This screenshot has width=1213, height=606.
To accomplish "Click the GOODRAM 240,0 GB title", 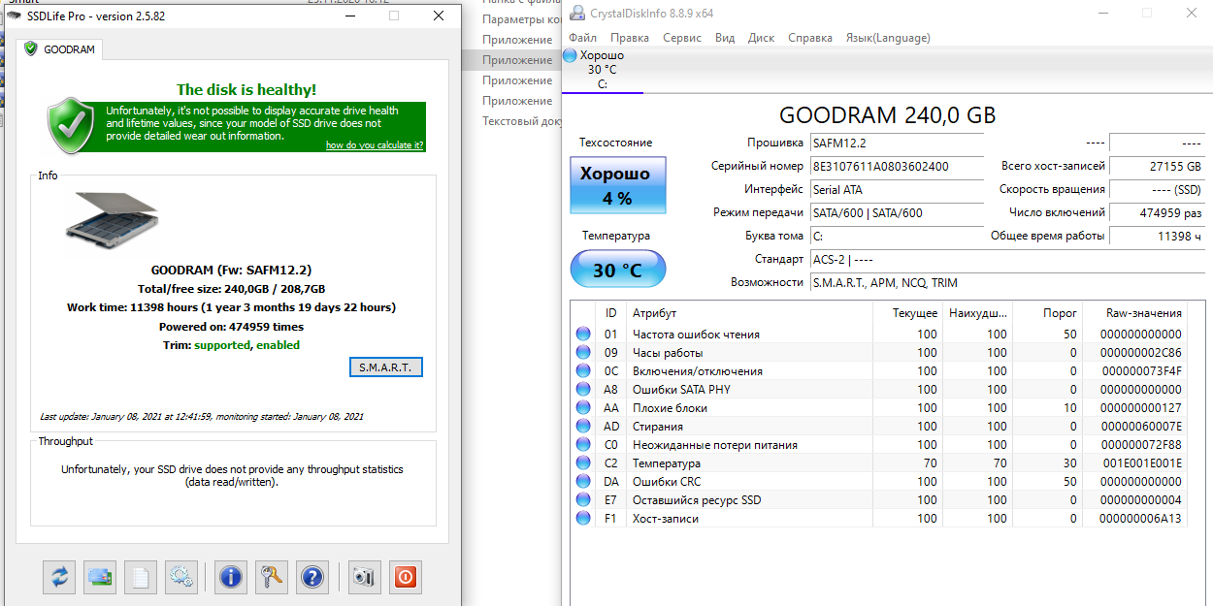I will (x=887, y=115).
